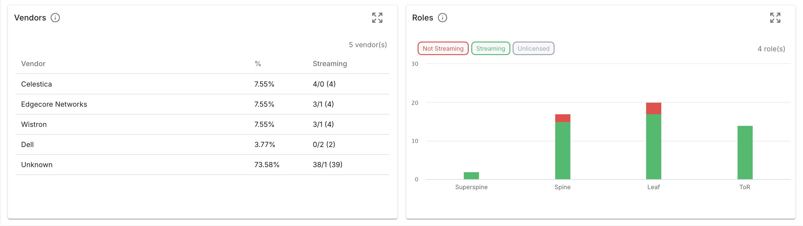Toggle the Unlicensed legend filter
Image resolution: width=803 pixels, height=226 pixels.
coord(533,48)
